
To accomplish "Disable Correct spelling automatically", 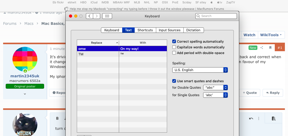I will [174, 41].
